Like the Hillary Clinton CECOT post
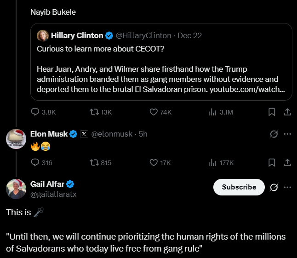This screenshot has width=297, height=258. pyautogui.click(x=154, y=112)
